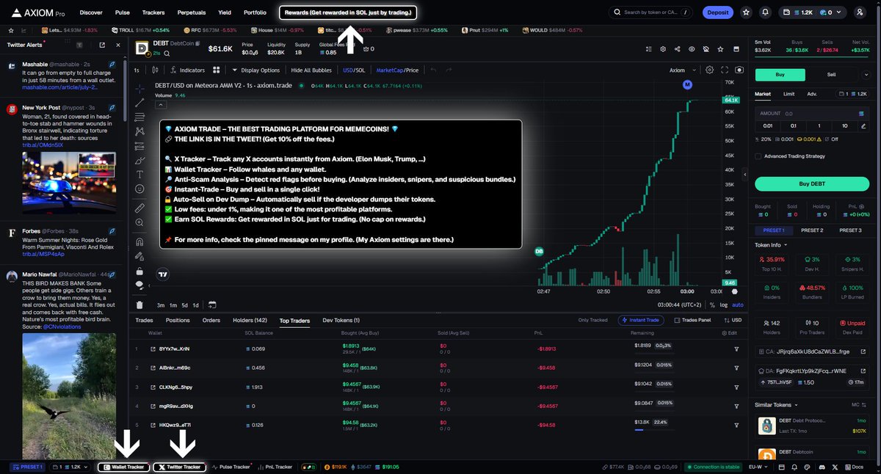The image size is (881, 474).
Task: Expand Token Info section
Action: (x=771, y=244)
